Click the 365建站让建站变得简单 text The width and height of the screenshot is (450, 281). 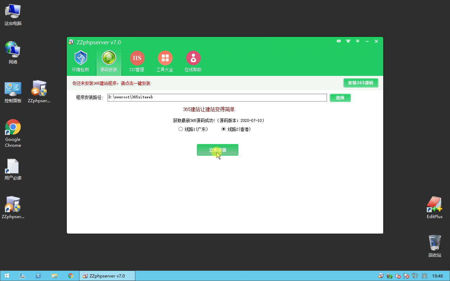(209, 110)
